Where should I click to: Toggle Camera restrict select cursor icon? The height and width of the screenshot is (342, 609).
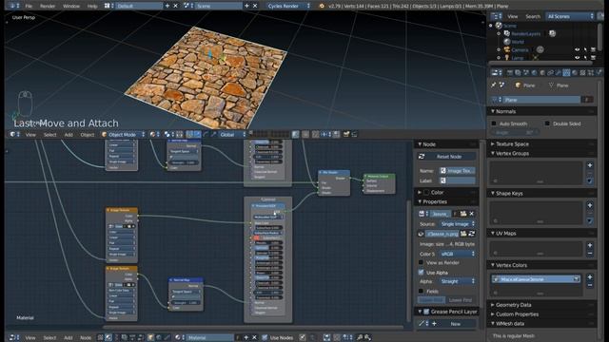pyautogui.click(x=585, y=49)
